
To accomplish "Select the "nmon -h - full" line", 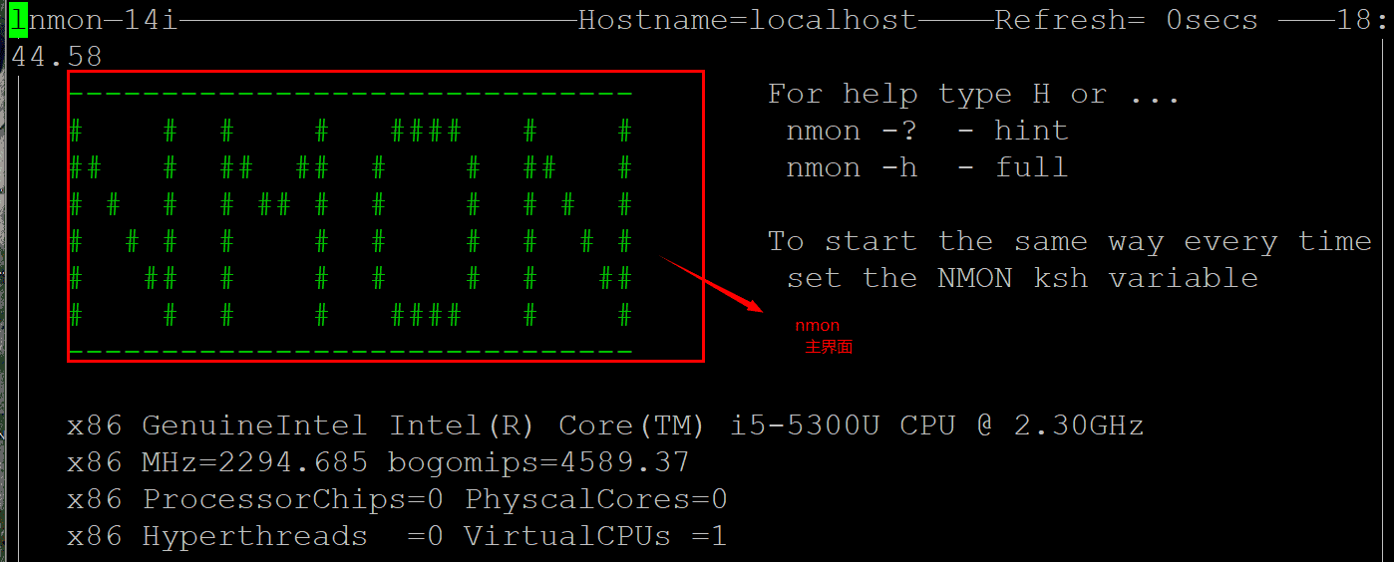I will (x=926, y=167).
